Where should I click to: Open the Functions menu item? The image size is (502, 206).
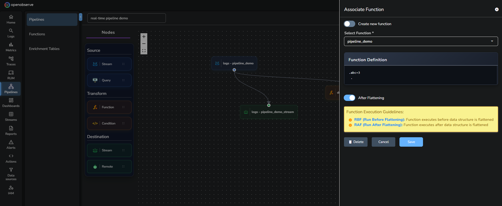tap(37, 34)
